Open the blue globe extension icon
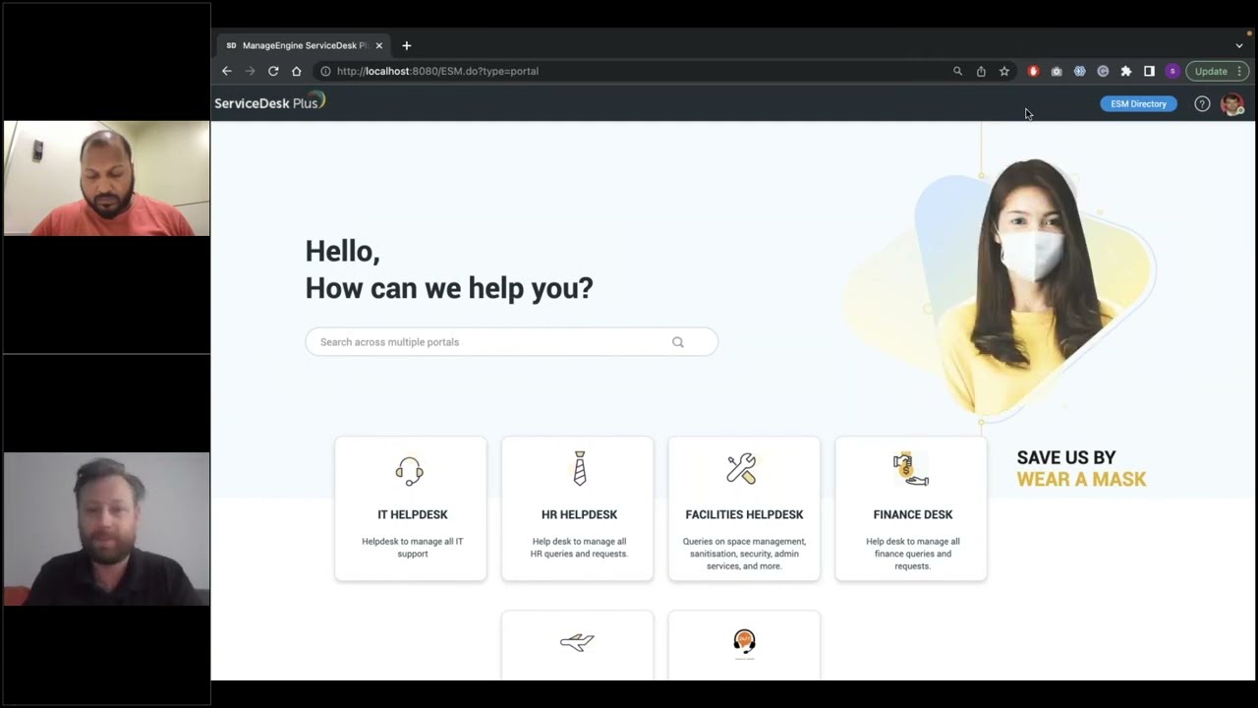Screen dimensions: 1258x708 [1079, 71]
